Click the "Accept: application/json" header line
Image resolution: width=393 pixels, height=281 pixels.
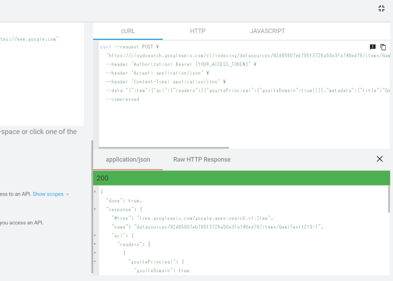[x=157, y=73]
